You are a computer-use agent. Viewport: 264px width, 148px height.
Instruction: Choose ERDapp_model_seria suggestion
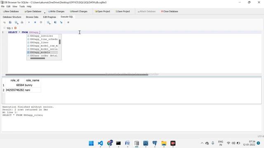click(42, 49)
